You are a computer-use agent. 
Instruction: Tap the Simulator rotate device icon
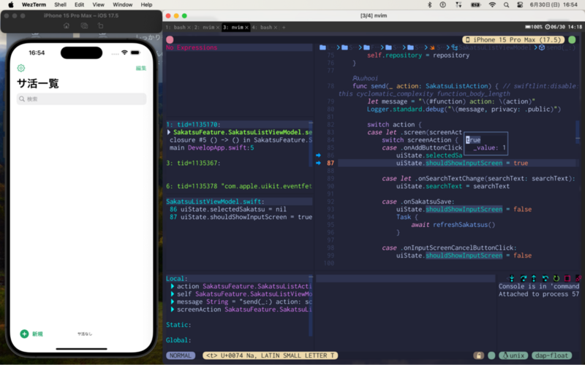click(x=100, y=26)
